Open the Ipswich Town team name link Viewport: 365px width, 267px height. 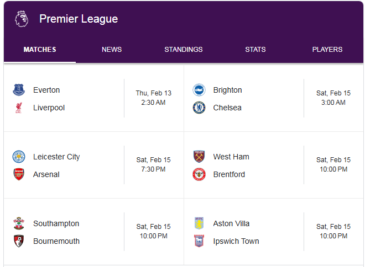pos(236,241)
